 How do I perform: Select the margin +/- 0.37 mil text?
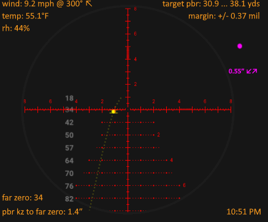coord(224,16)
